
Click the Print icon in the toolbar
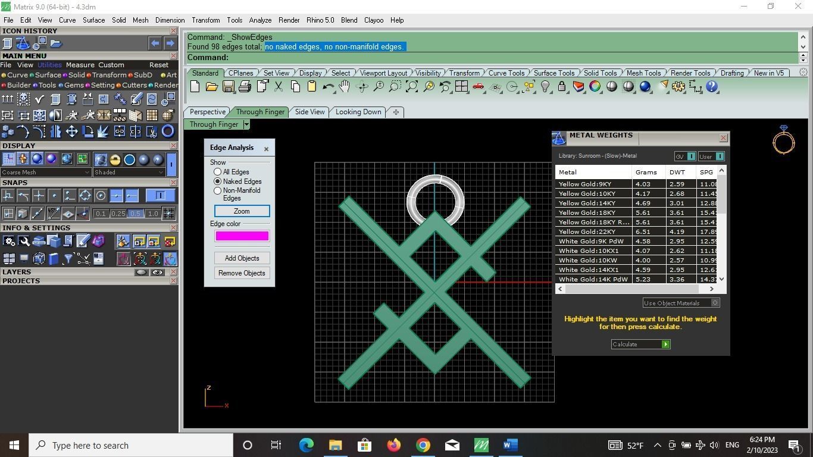point(245,87)
